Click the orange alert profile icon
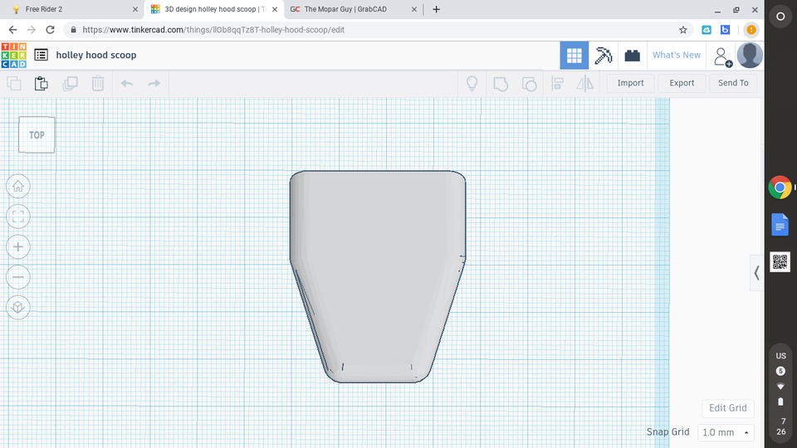The width and height of the screenshot is (797, 448). coord(751,30)
